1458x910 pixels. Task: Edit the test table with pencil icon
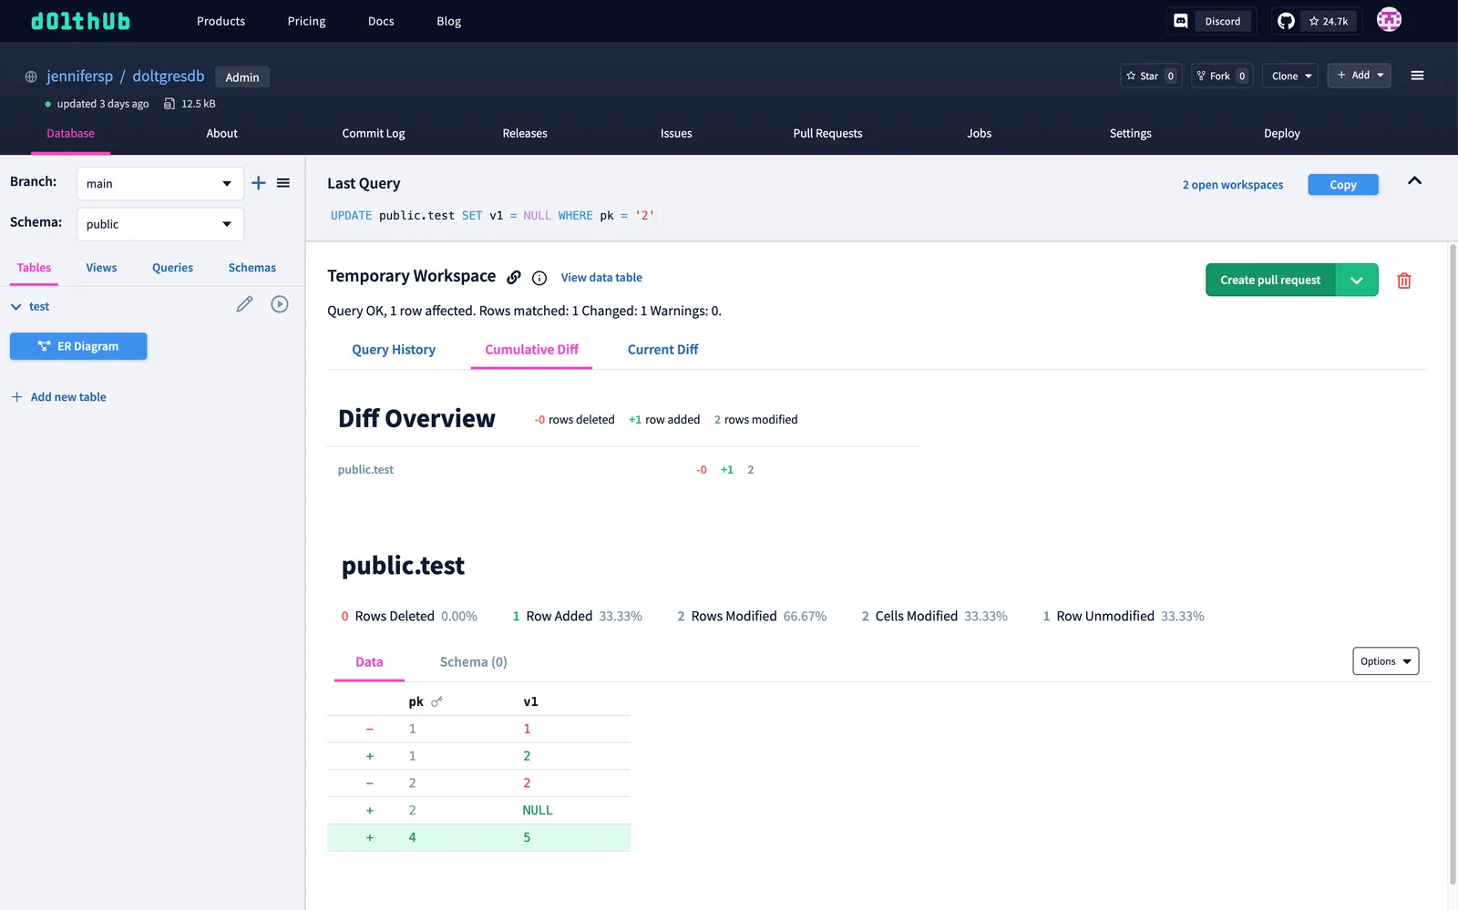(x=244, y=304)
